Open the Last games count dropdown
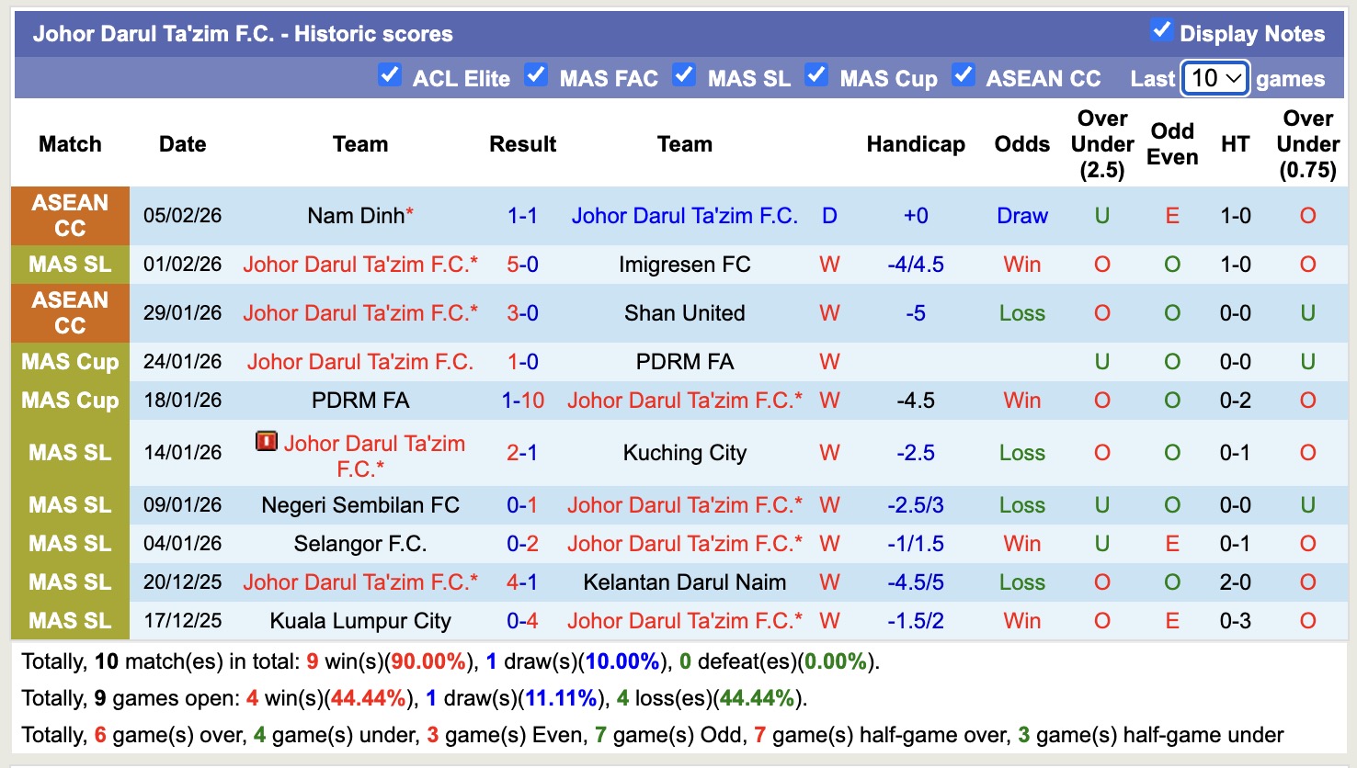This screenshot has width=1357, height=768. pos(1214,78)
